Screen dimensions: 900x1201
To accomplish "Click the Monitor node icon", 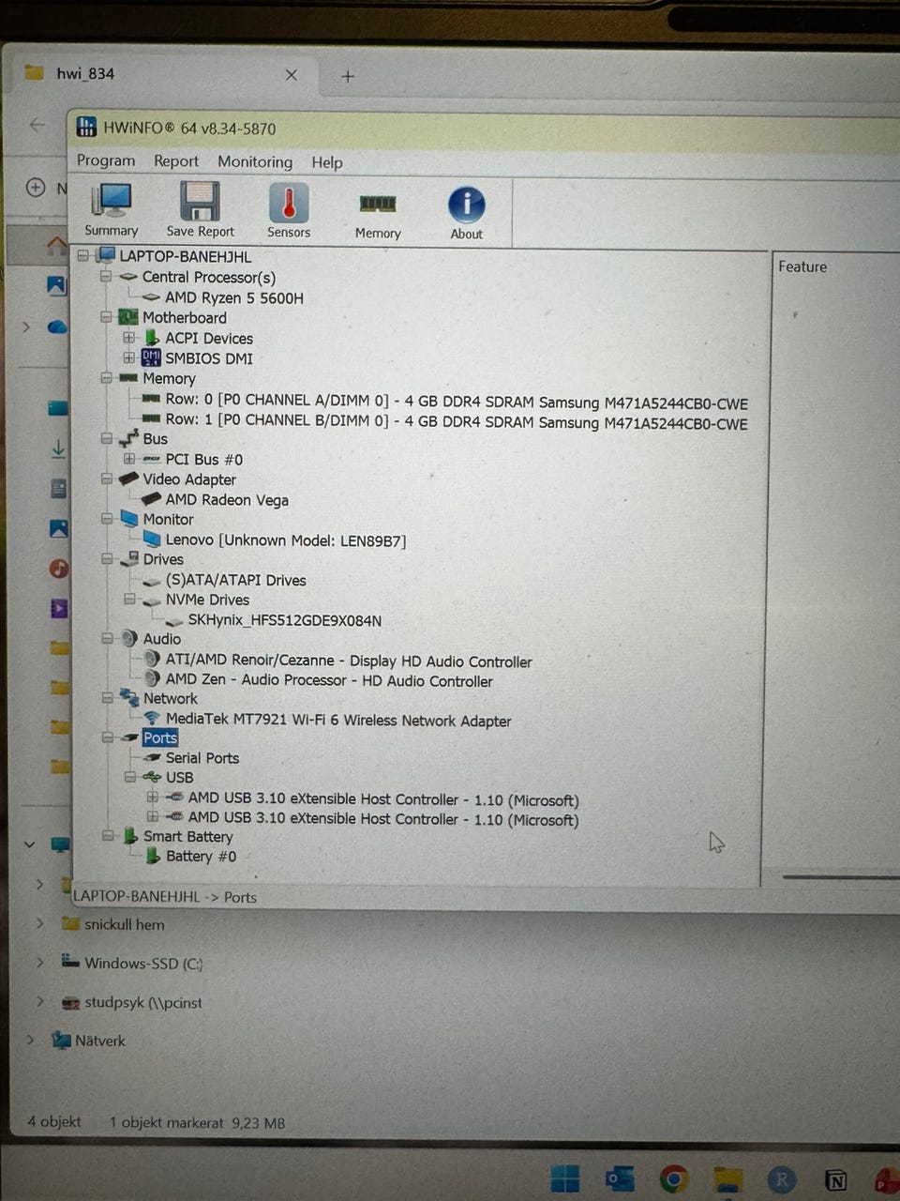I will click(129, 519).
